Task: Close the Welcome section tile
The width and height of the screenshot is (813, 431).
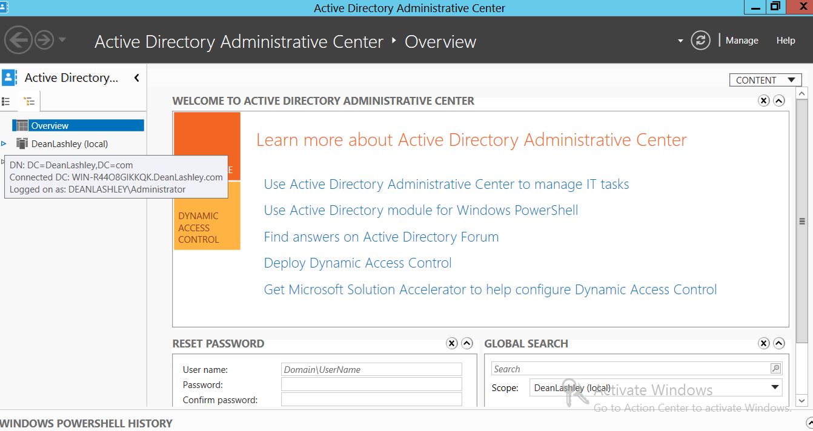Action: [763, 100]
